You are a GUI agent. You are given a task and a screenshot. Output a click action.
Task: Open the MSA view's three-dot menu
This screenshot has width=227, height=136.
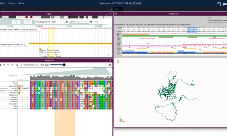[x=21, y=65]
